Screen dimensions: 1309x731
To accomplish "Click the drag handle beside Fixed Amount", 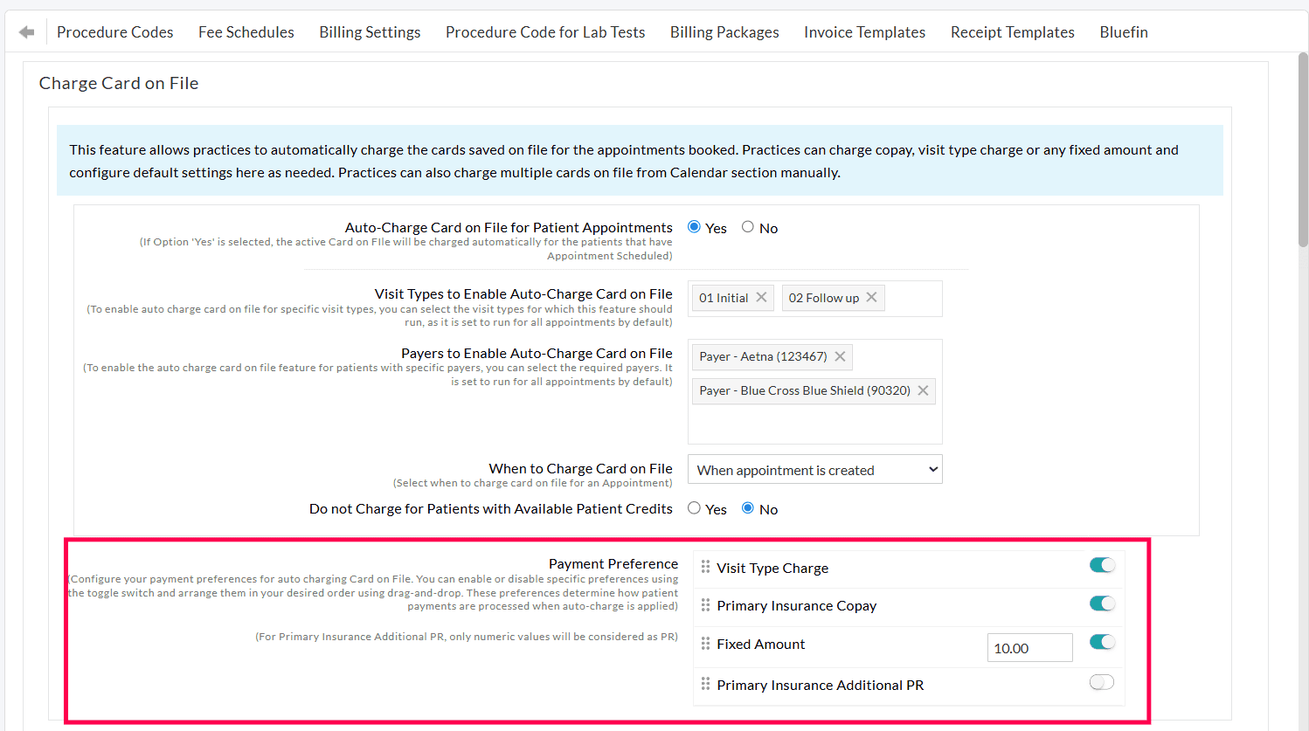I will pos(706,645).
